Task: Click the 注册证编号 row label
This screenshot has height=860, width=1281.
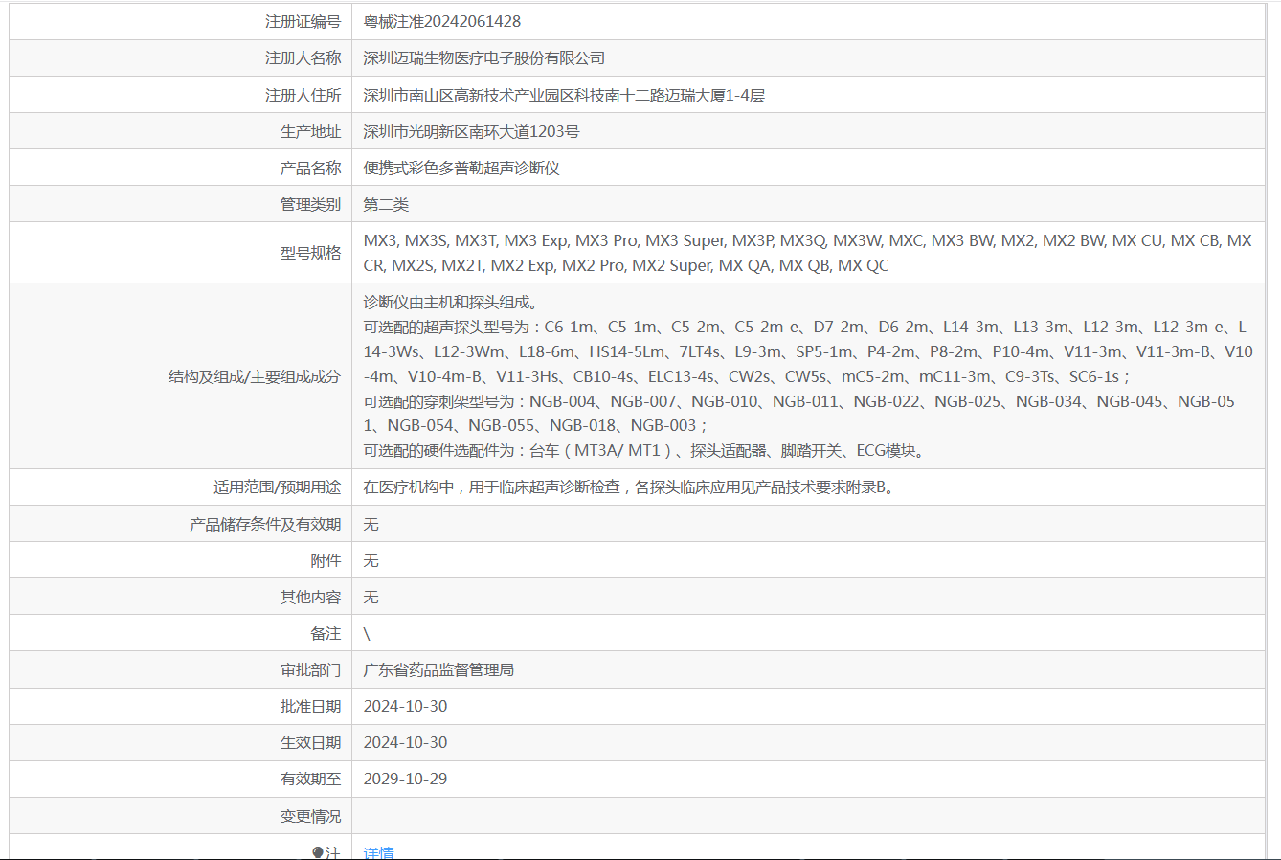Action: [303, 21]
